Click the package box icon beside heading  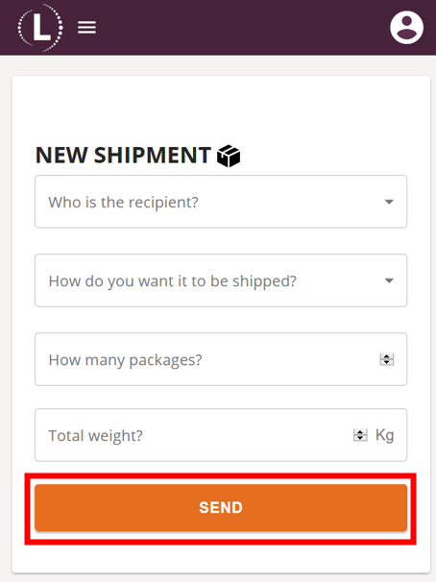(x=229, y=156)
